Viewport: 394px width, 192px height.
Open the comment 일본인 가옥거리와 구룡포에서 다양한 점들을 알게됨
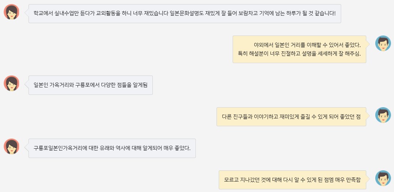click(91, 85)
